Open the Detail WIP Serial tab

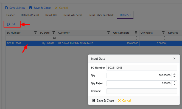click(73, 15)
